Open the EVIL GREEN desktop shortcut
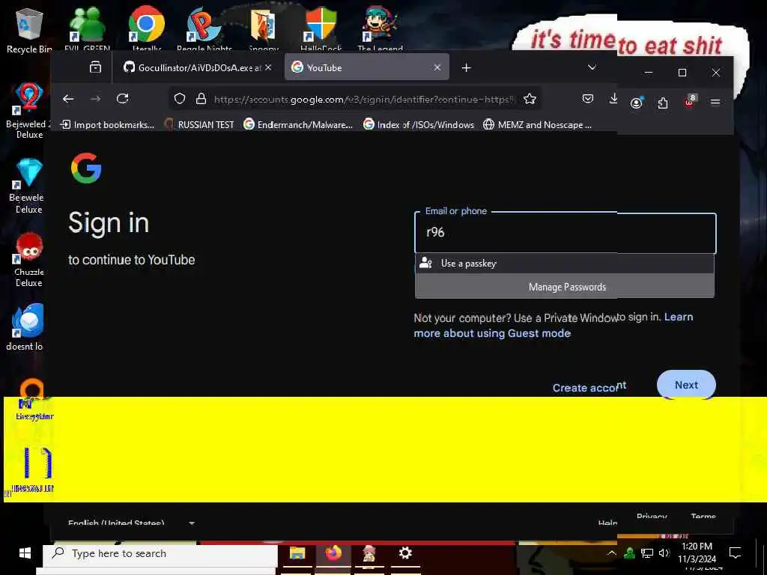767x575 pixels. pos(87,29)
